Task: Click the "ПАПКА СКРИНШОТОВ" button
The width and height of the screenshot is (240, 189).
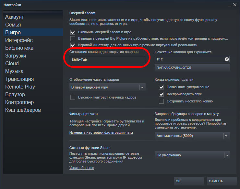Action: (x=192, y=68)
